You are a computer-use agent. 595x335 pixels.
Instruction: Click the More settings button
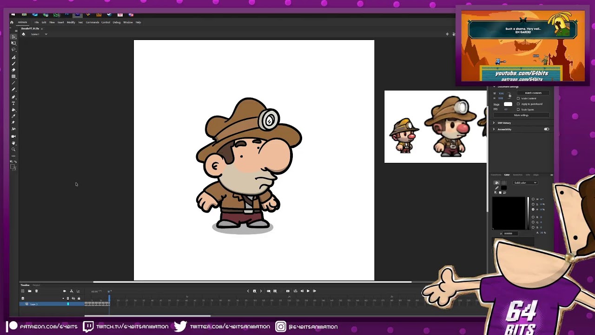[x=521, y=115]
